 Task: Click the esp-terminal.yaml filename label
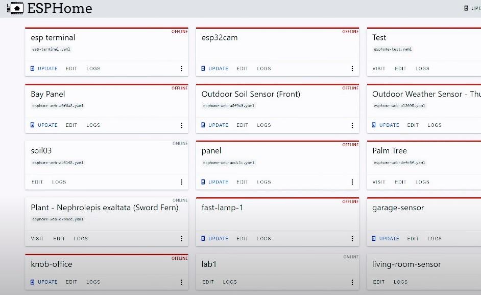coord(51,49)
